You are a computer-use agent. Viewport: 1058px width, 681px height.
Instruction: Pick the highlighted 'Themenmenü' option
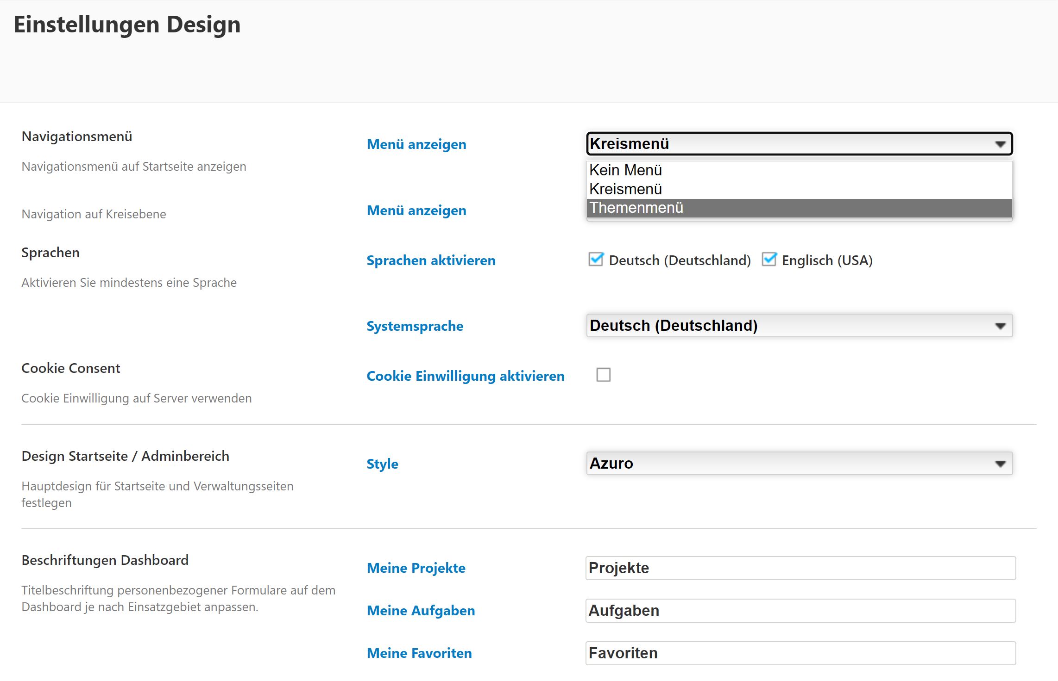[799, 208]
